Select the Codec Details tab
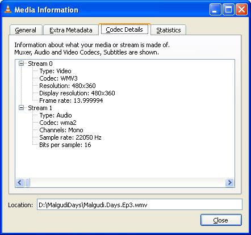Image resolution: width=251 pixels, height=235 pixels. tap(124, 30)
